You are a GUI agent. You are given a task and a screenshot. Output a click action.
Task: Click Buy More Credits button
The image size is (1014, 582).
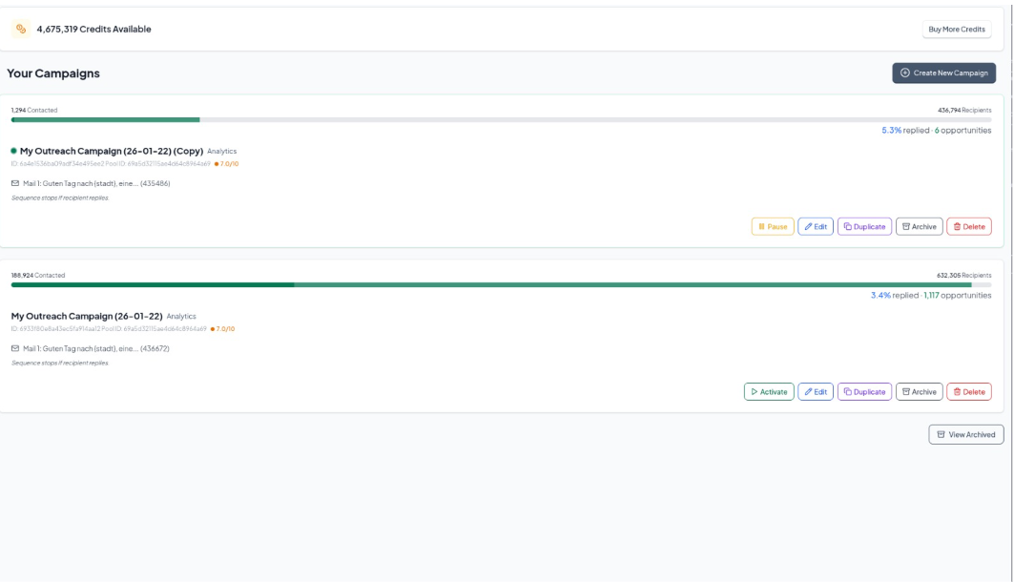[957, 29]
